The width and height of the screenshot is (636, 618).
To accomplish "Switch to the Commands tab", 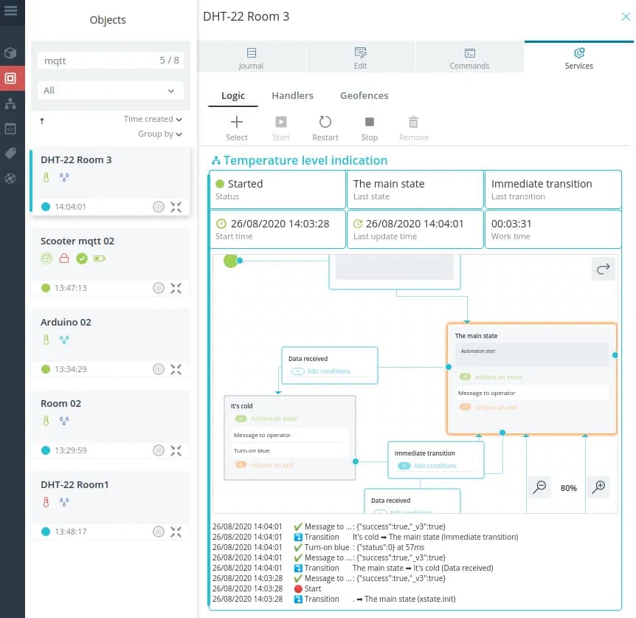I will pos(469,58).
